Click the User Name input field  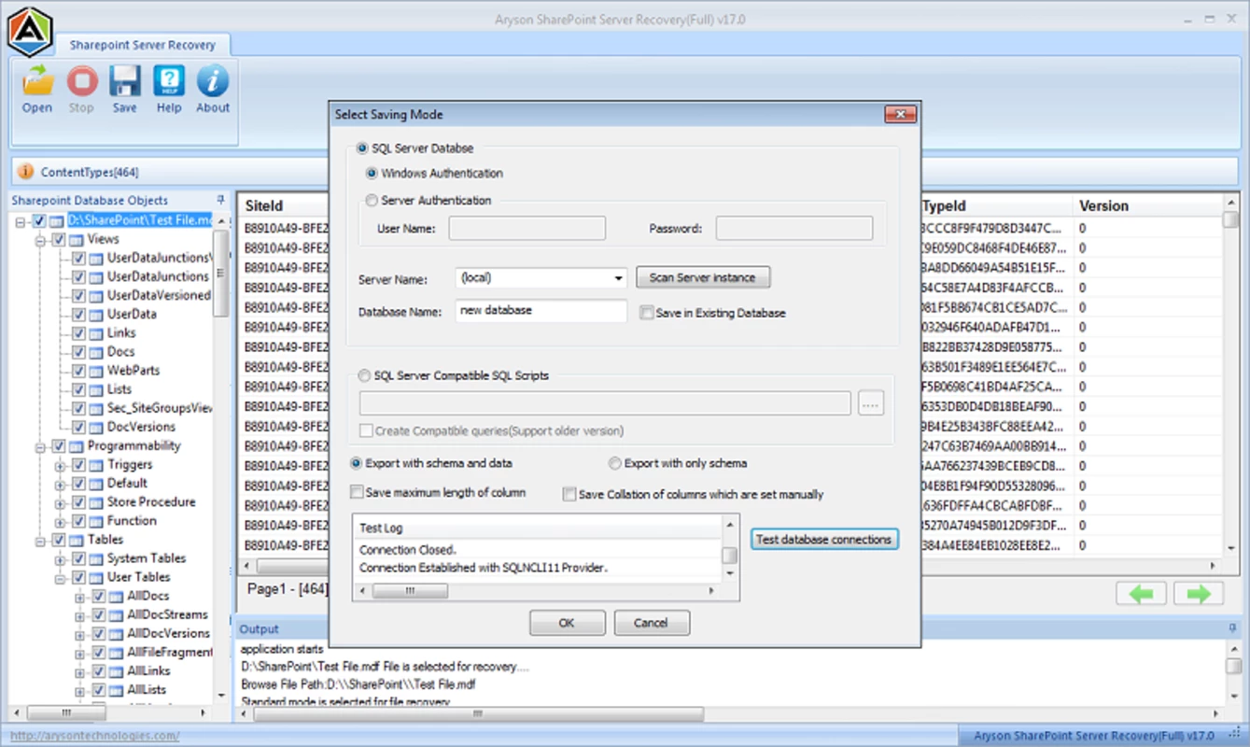point(527,228)
